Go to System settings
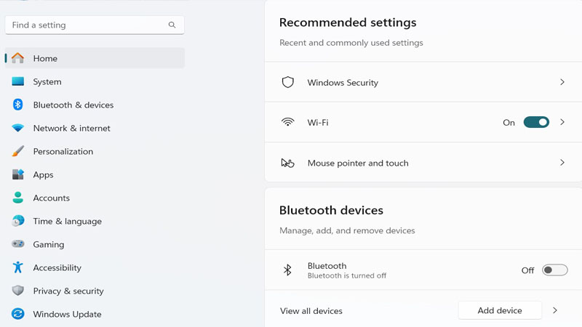 pos(47,81)
